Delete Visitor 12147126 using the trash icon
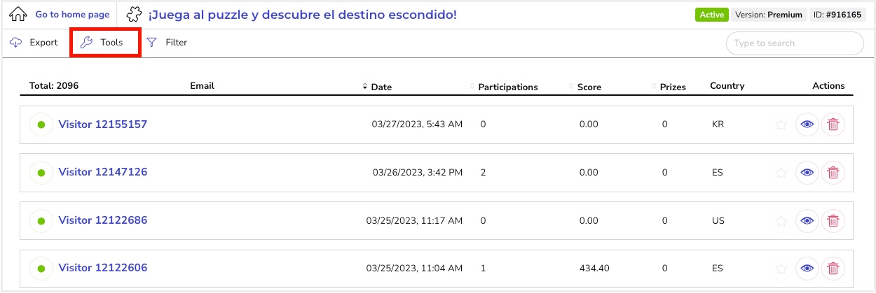The width and height of the screenshot is (876, 293). [x=833, y=173]
